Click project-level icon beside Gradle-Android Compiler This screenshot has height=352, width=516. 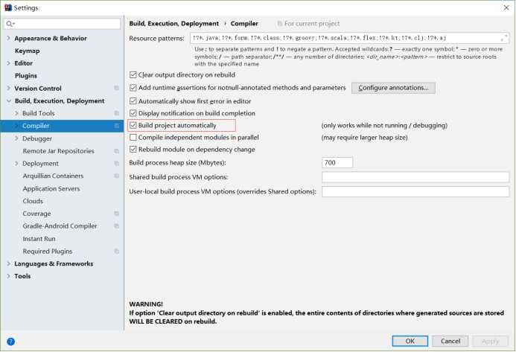[116, 226]
